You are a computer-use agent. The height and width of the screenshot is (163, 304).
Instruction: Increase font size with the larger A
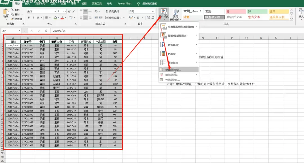[x=69, y=12]
